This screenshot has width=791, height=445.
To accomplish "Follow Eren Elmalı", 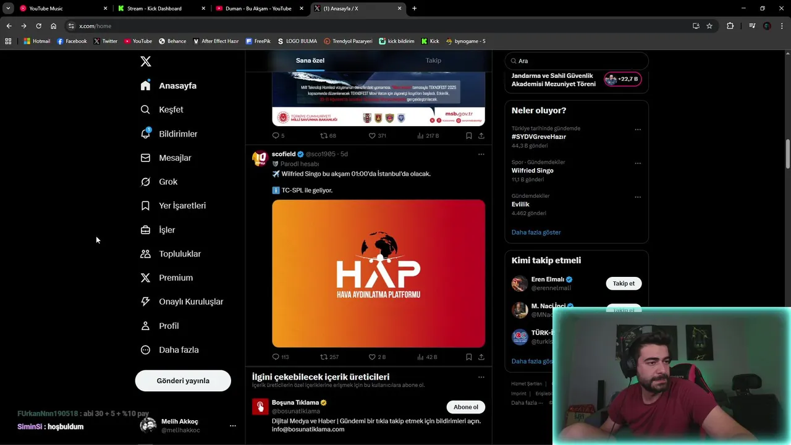I will [x=624, y=283].
